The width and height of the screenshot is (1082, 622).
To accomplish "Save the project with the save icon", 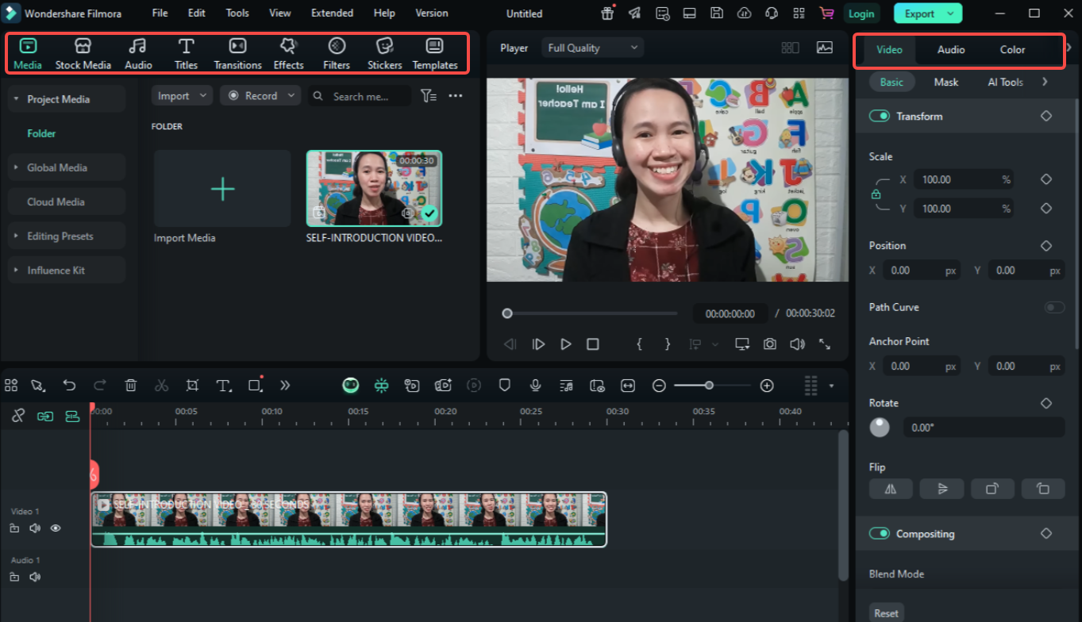I will [x=716, y=13].
